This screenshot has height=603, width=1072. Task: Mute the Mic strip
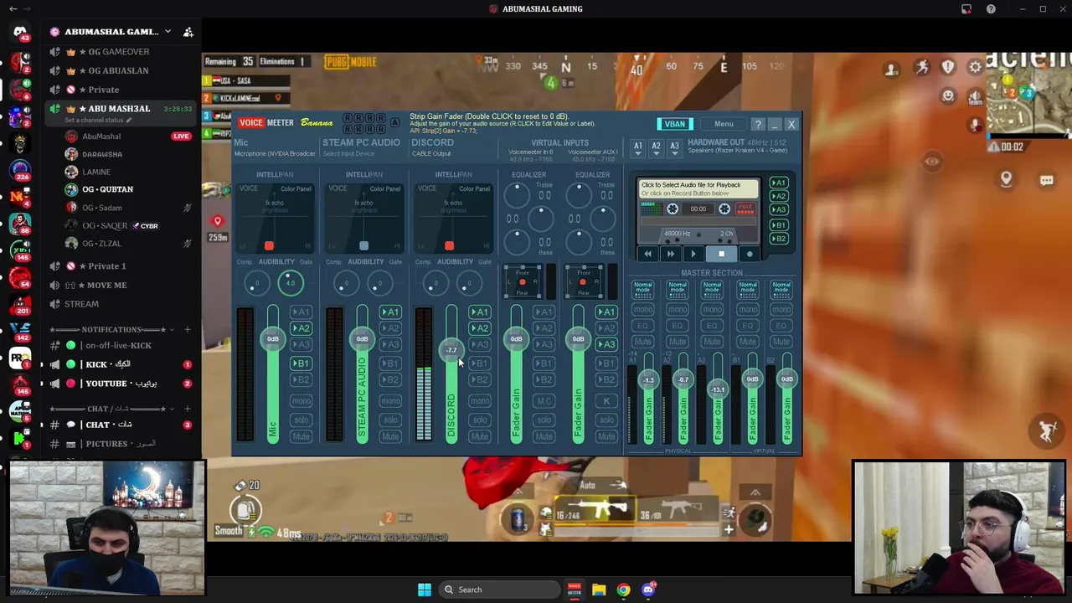[301, 436]
